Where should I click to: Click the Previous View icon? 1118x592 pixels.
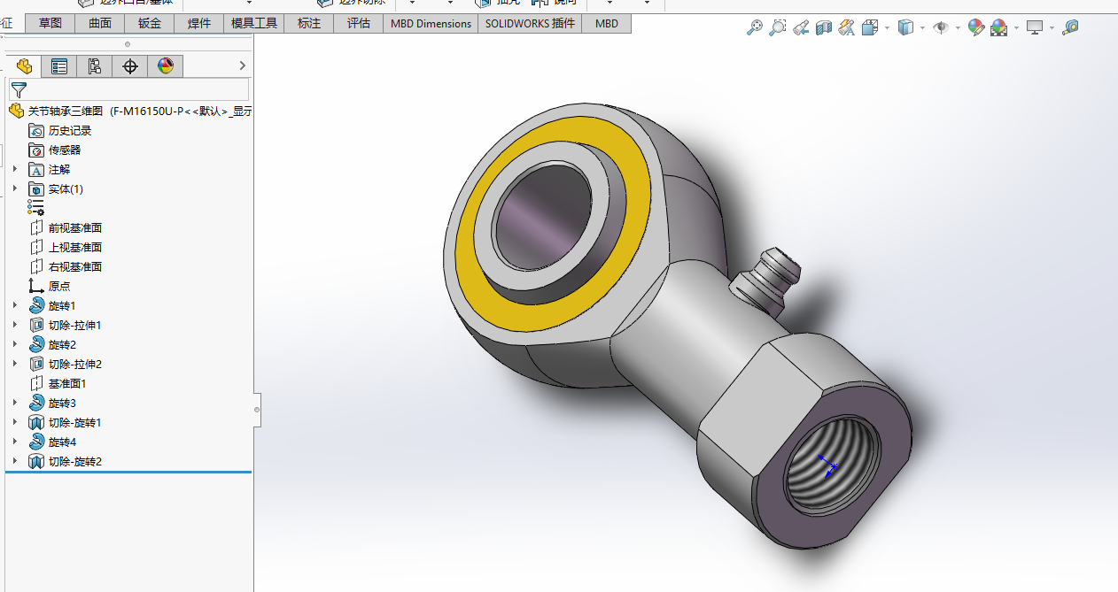click(x=801, y=27)
